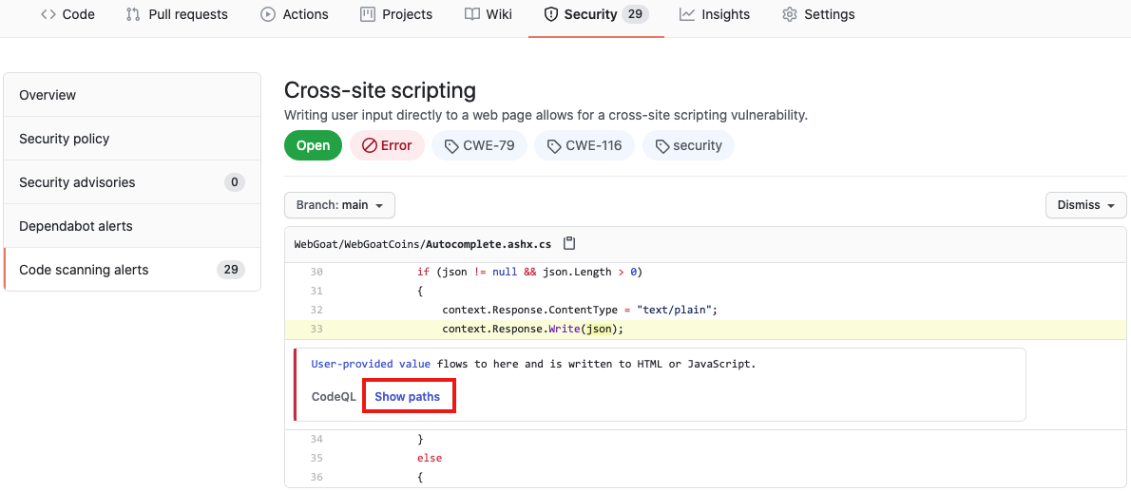Select the CWE-79 tag label
This screenshot has width=1131, height=491.
(x=479, y=145)
